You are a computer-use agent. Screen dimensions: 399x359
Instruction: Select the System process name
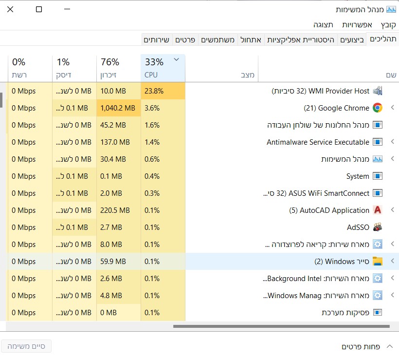358,176
